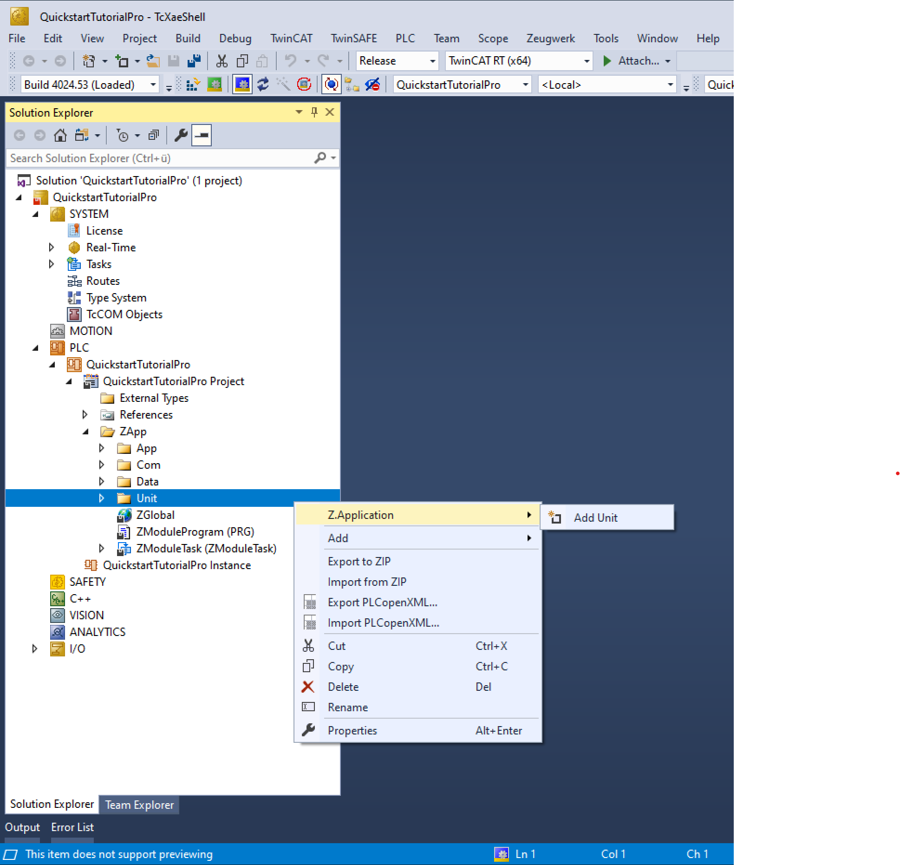The image size is (900, 865).
Task: Click in the Search Solution Explorer field
Action: click(x=161, y=158)
